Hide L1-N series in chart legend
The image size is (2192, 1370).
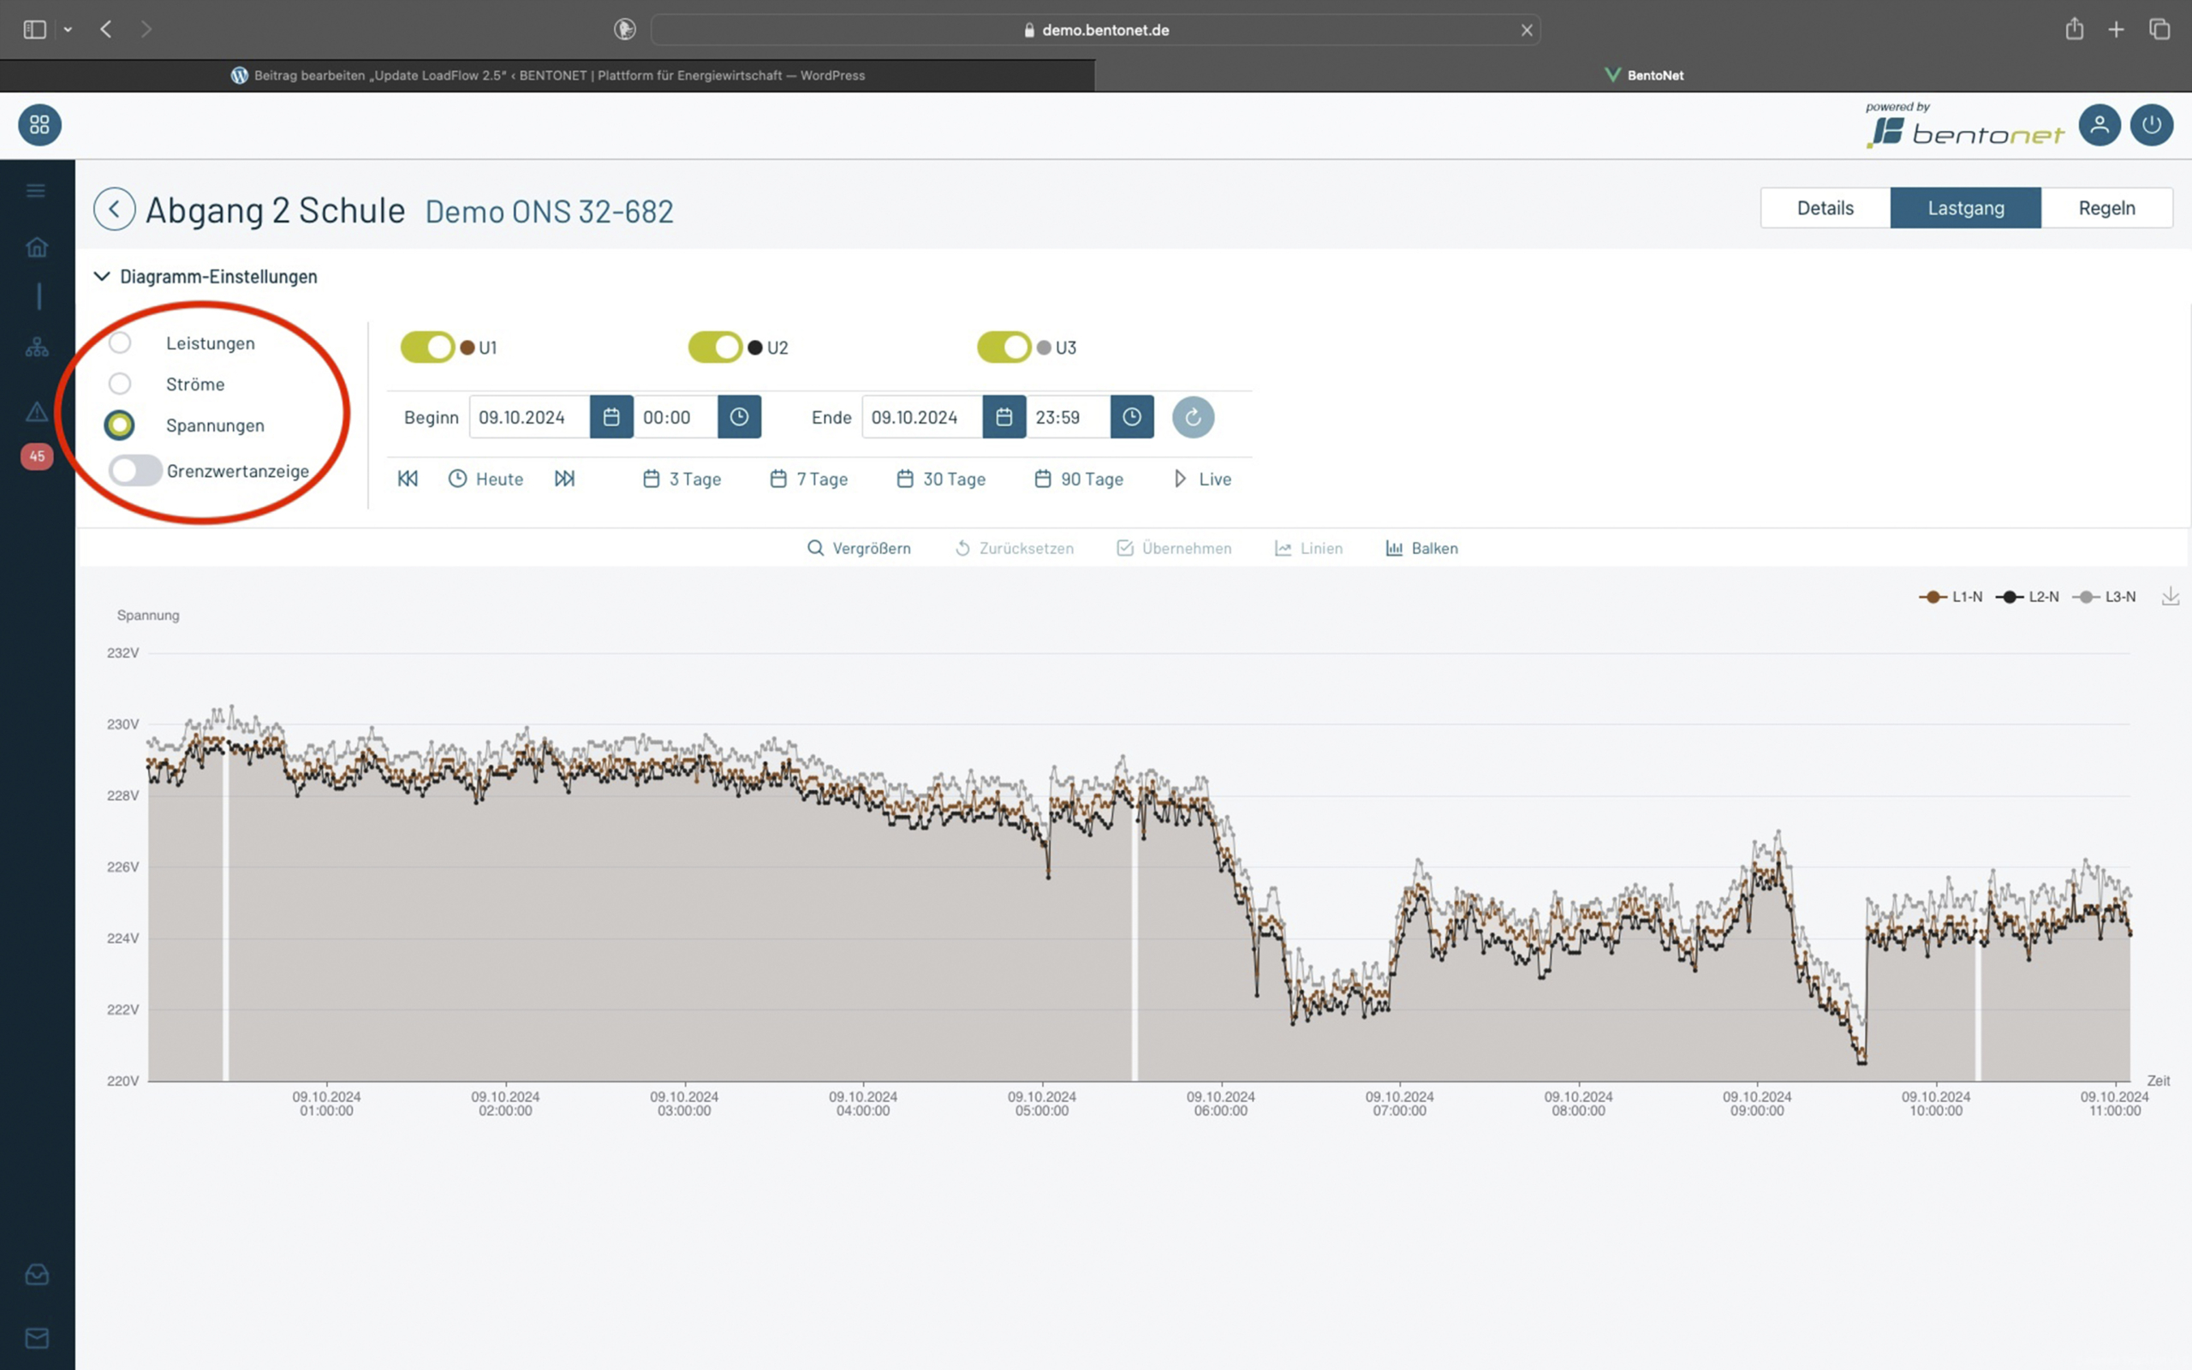click(1951, 596)
